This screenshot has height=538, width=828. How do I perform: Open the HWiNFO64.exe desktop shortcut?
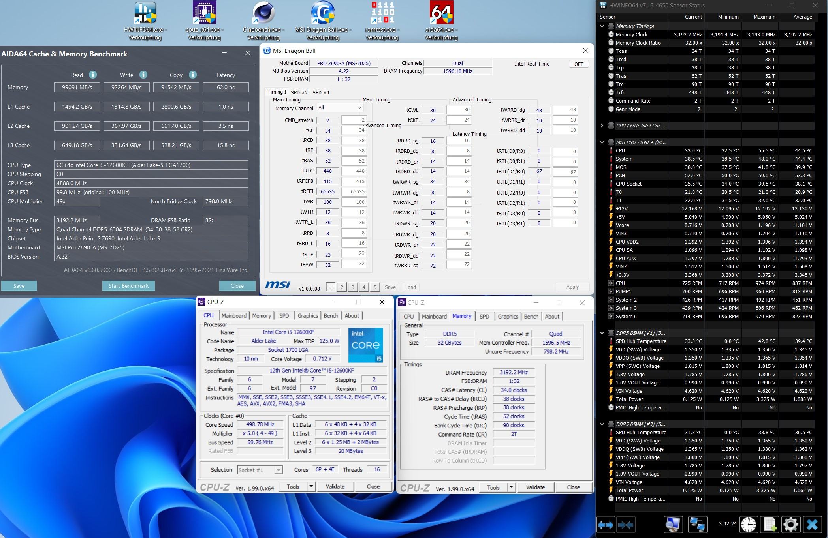pyautogui.click(x=145, y=21)
